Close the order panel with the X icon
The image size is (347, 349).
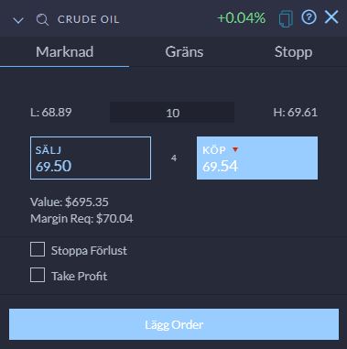[331, 17]
